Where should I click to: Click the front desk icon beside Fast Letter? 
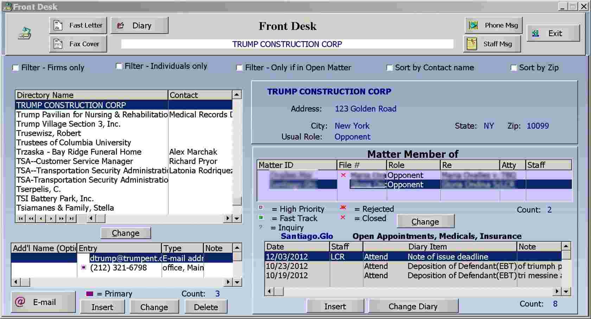(25, 33)
